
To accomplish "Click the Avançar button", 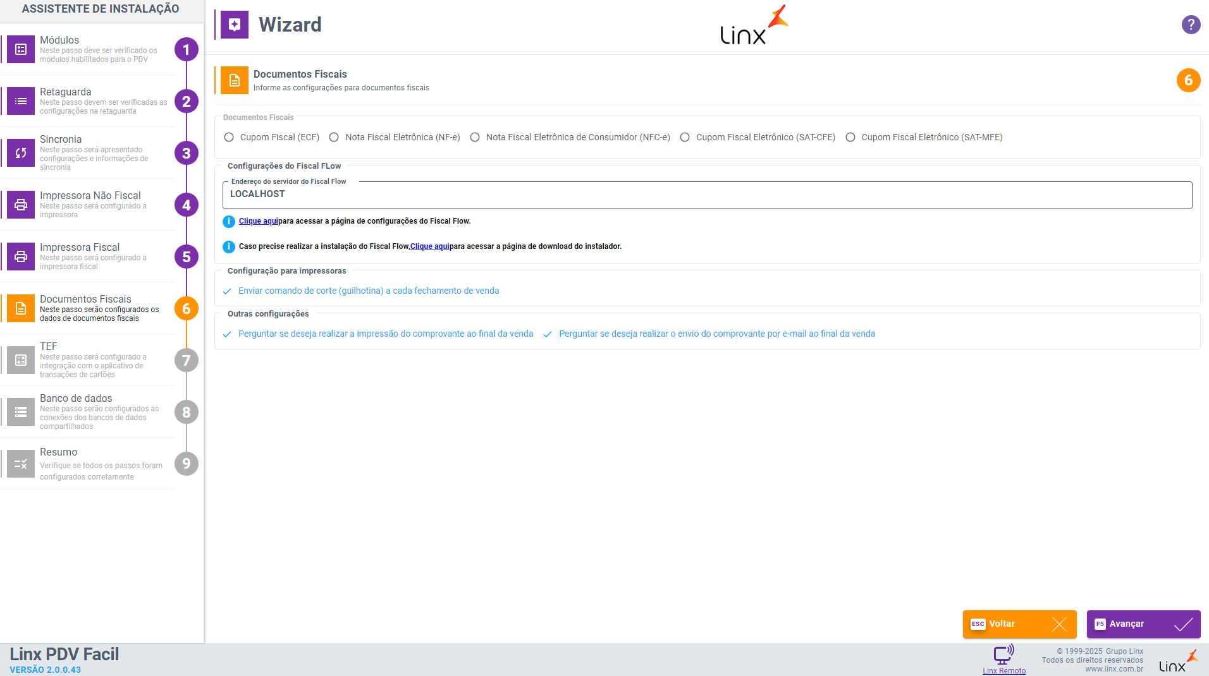I will tap(1143, 624).
